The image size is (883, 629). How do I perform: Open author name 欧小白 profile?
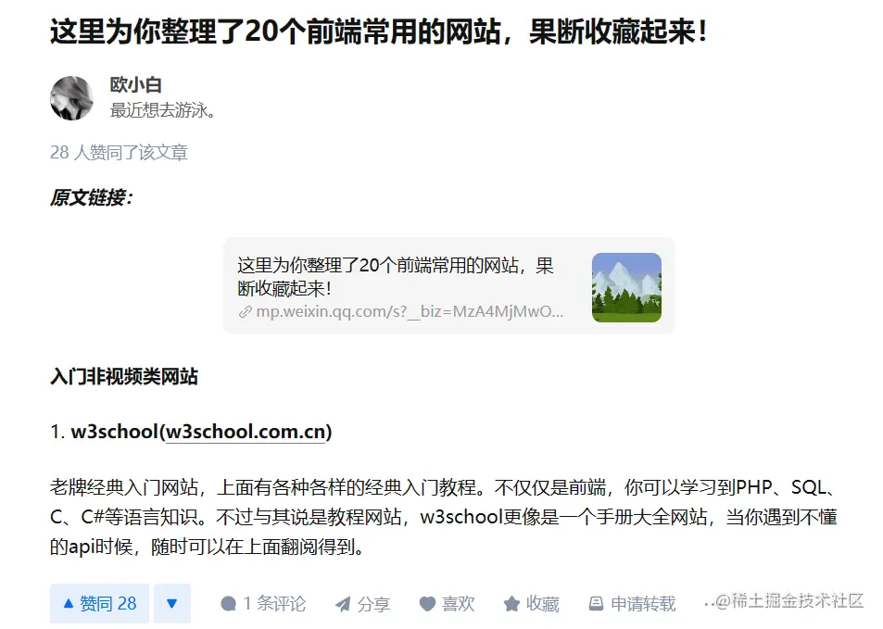(135, 85)
